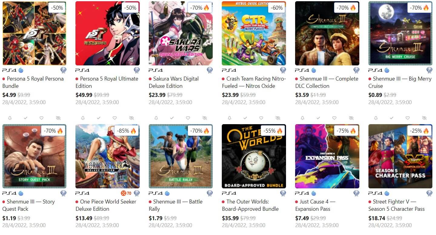Toggle the crossed-eye hide icon above The Outer Worlds cover
This screenshot has width=436, height=235.
point(278,118)
